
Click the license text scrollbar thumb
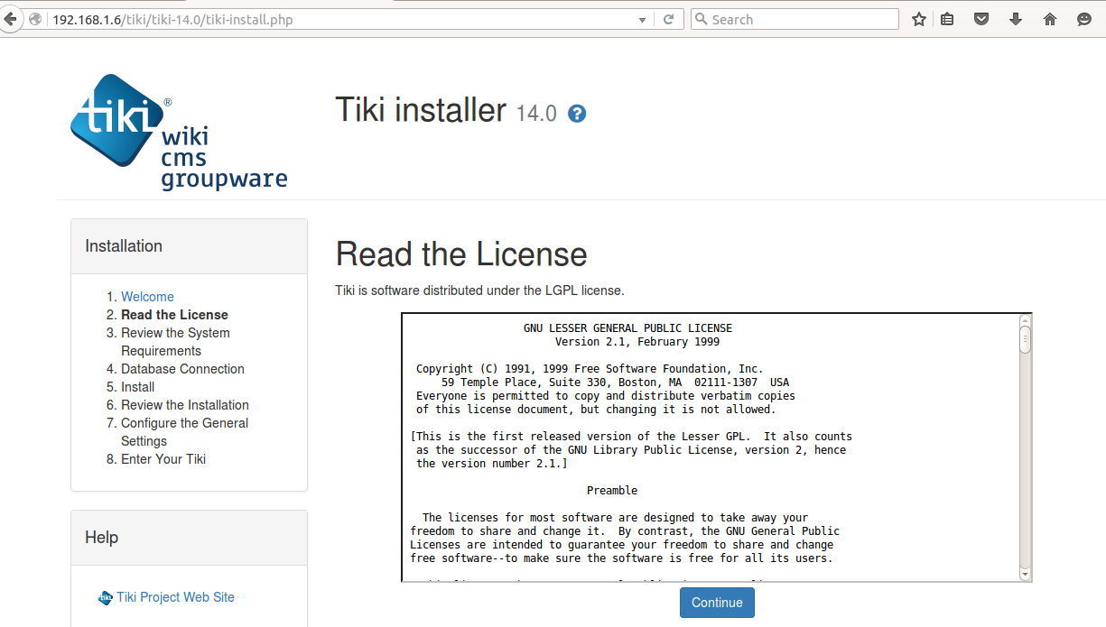pyautogui.click(x=1025, y=339)
